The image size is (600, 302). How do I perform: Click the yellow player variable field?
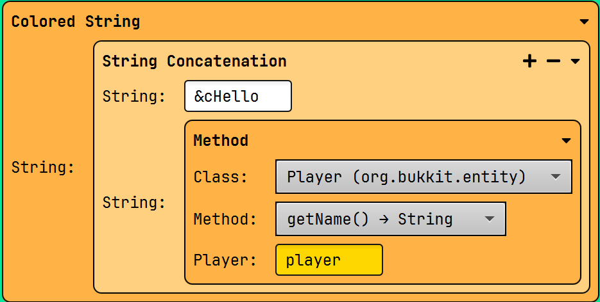click(x=329, y=260)
